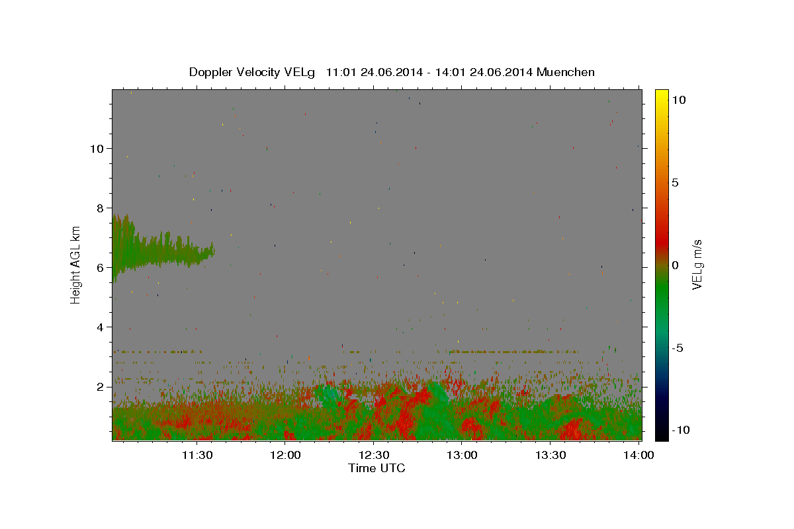Select the 11:30 time tick label

tap(197, 455)
